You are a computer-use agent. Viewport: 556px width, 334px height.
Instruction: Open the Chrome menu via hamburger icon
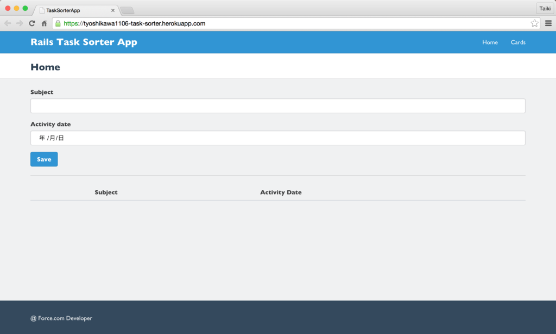pos(548,23)
